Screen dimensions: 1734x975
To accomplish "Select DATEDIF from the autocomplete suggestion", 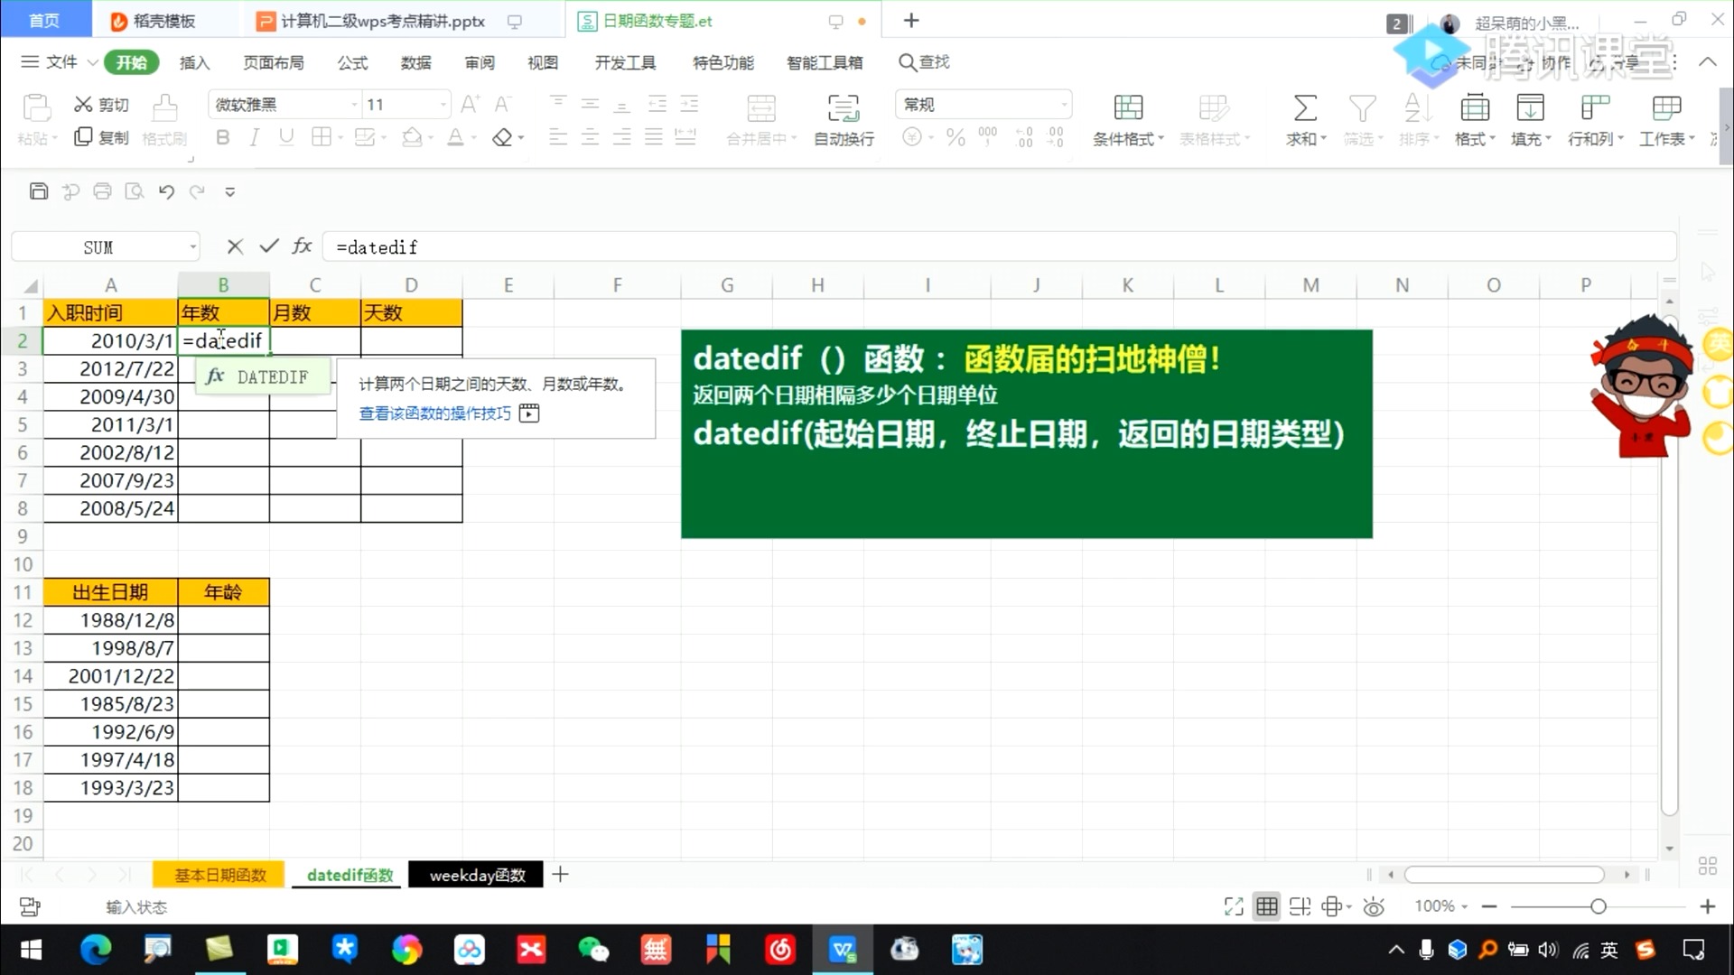I will 263,377.
